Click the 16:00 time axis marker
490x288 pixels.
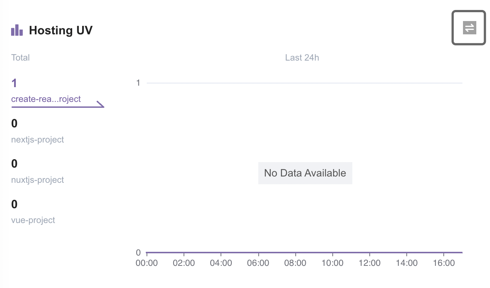(444, 263)
